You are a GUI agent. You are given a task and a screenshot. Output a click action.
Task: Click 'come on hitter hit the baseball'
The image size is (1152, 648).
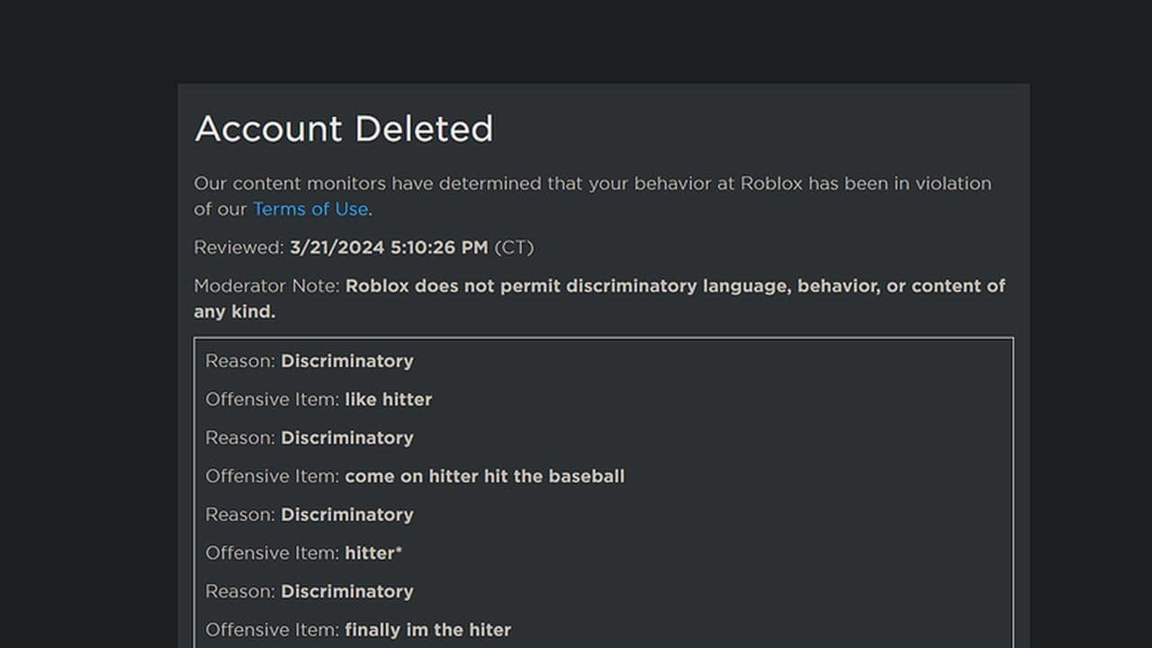tap(484, 476)
